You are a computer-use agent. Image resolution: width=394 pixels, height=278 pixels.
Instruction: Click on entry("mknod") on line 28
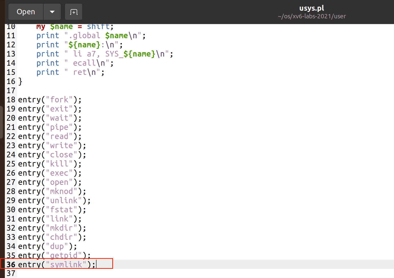coord(52,191)
